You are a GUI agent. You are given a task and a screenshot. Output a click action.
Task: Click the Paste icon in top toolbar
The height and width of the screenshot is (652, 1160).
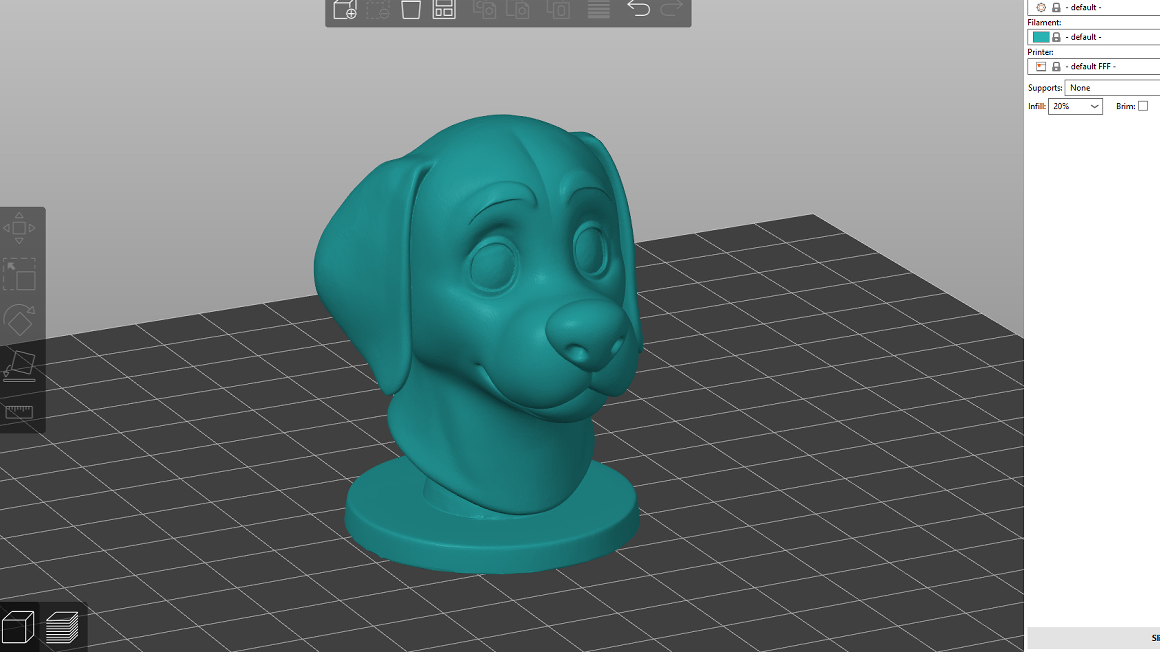coord(518,9)
